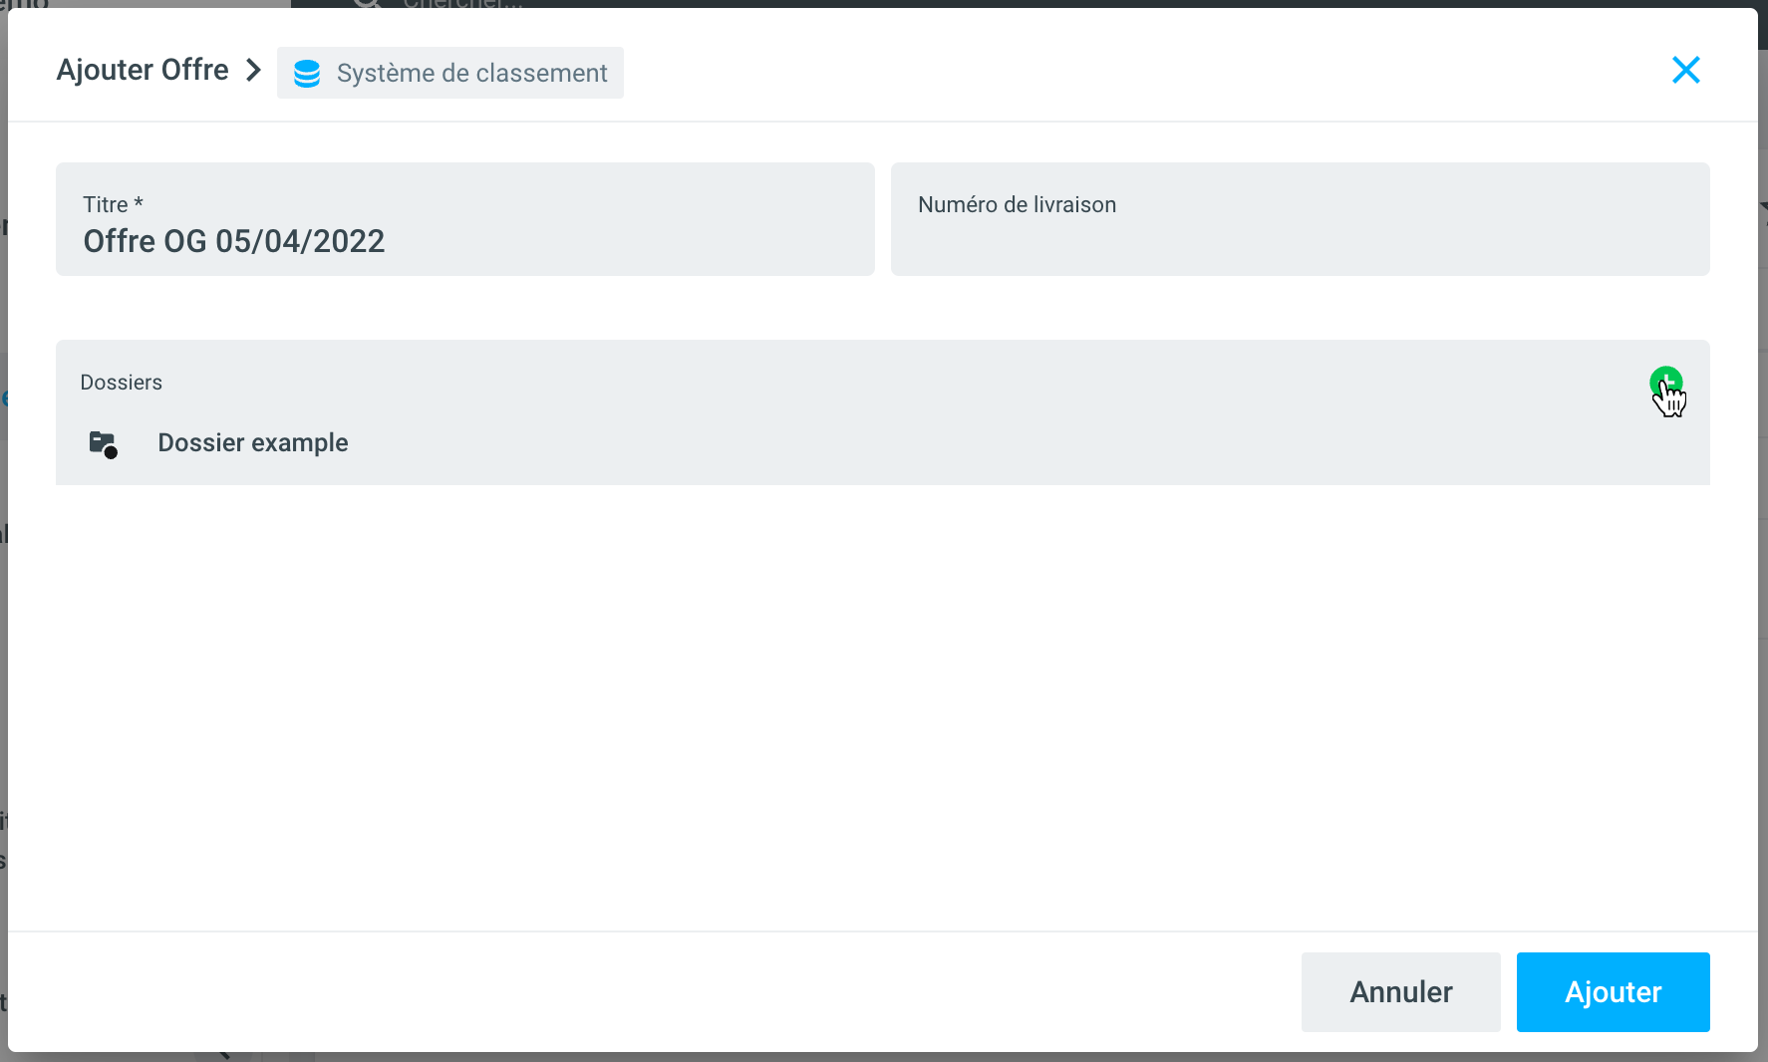Click the Numéro de livraison label

pyautogui.click(x=1017, y=204)
